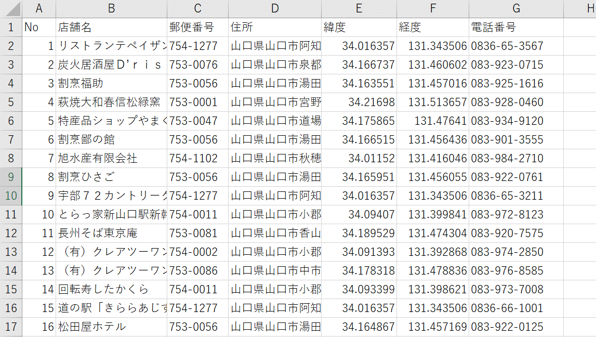Select column D header
The image size is (596, 337).
click(275, 9)
